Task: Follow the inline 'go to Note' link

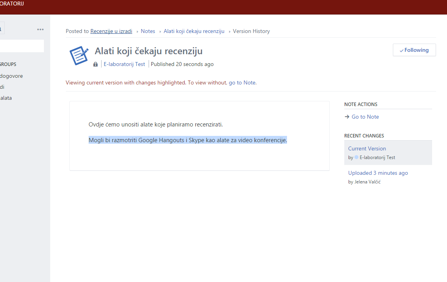Action: 242,82
